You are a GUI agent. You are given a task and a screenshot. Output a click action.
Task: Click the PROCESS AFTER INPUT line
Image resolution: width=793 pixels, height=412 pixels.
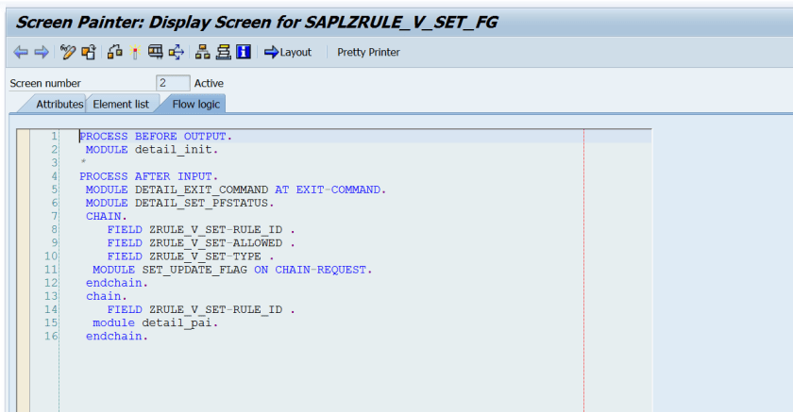pos(148,176)
